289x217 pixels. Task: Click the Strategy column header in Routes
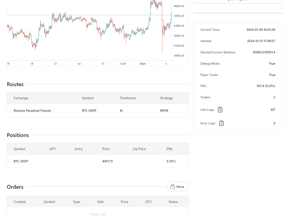tap(166, 98)
